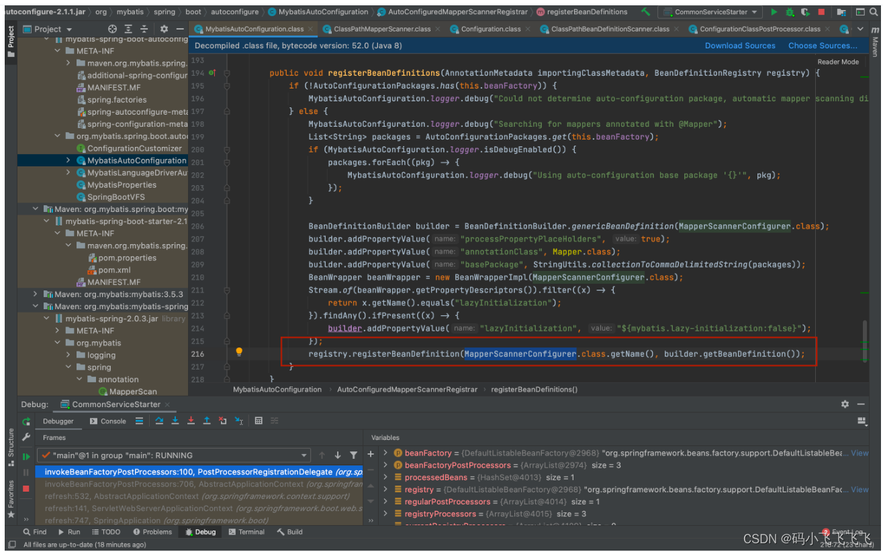Click the Run to Cursor icon

239,421
